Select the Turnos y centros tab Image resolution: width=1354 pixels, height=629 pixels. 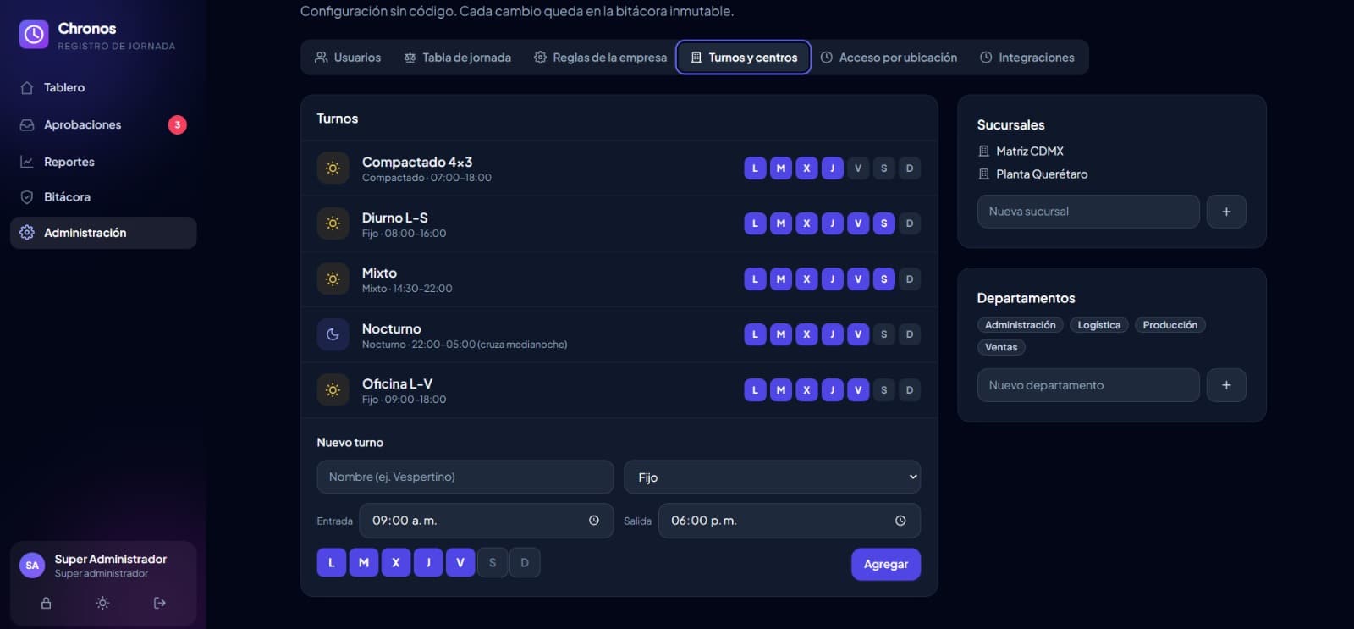point(744,58)
